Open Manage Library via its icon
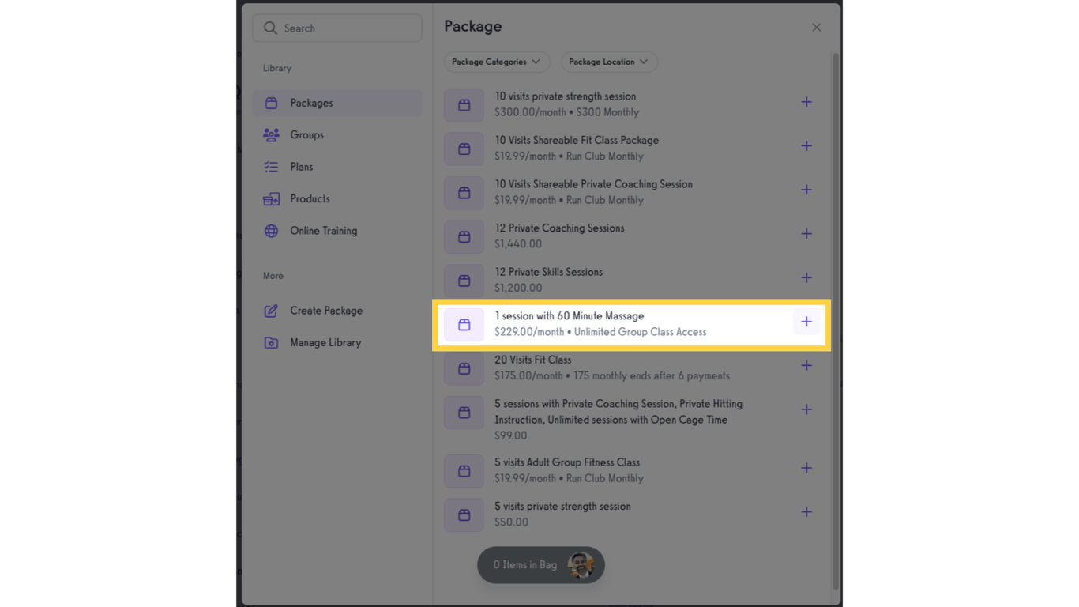The width and height of the screenshot is (1079, 607). [x=271, y=342]
